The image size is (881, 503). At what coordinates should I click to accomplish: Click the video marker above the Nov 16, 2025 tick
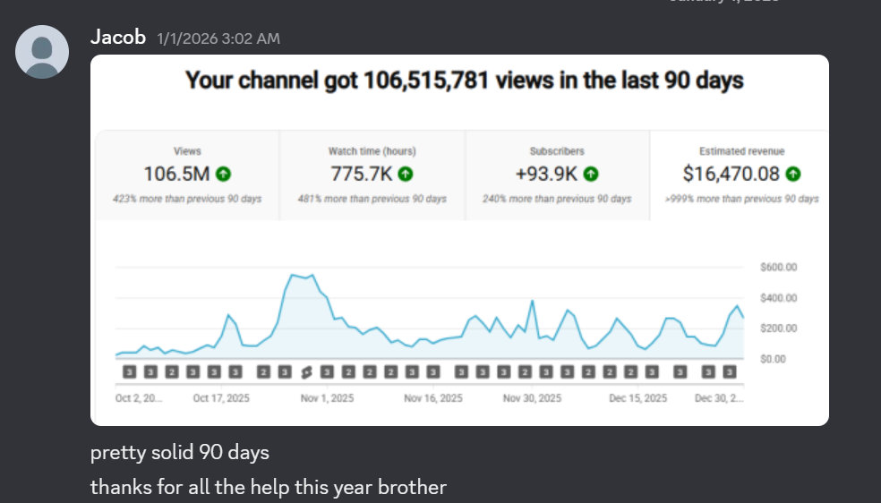[432, 372]
